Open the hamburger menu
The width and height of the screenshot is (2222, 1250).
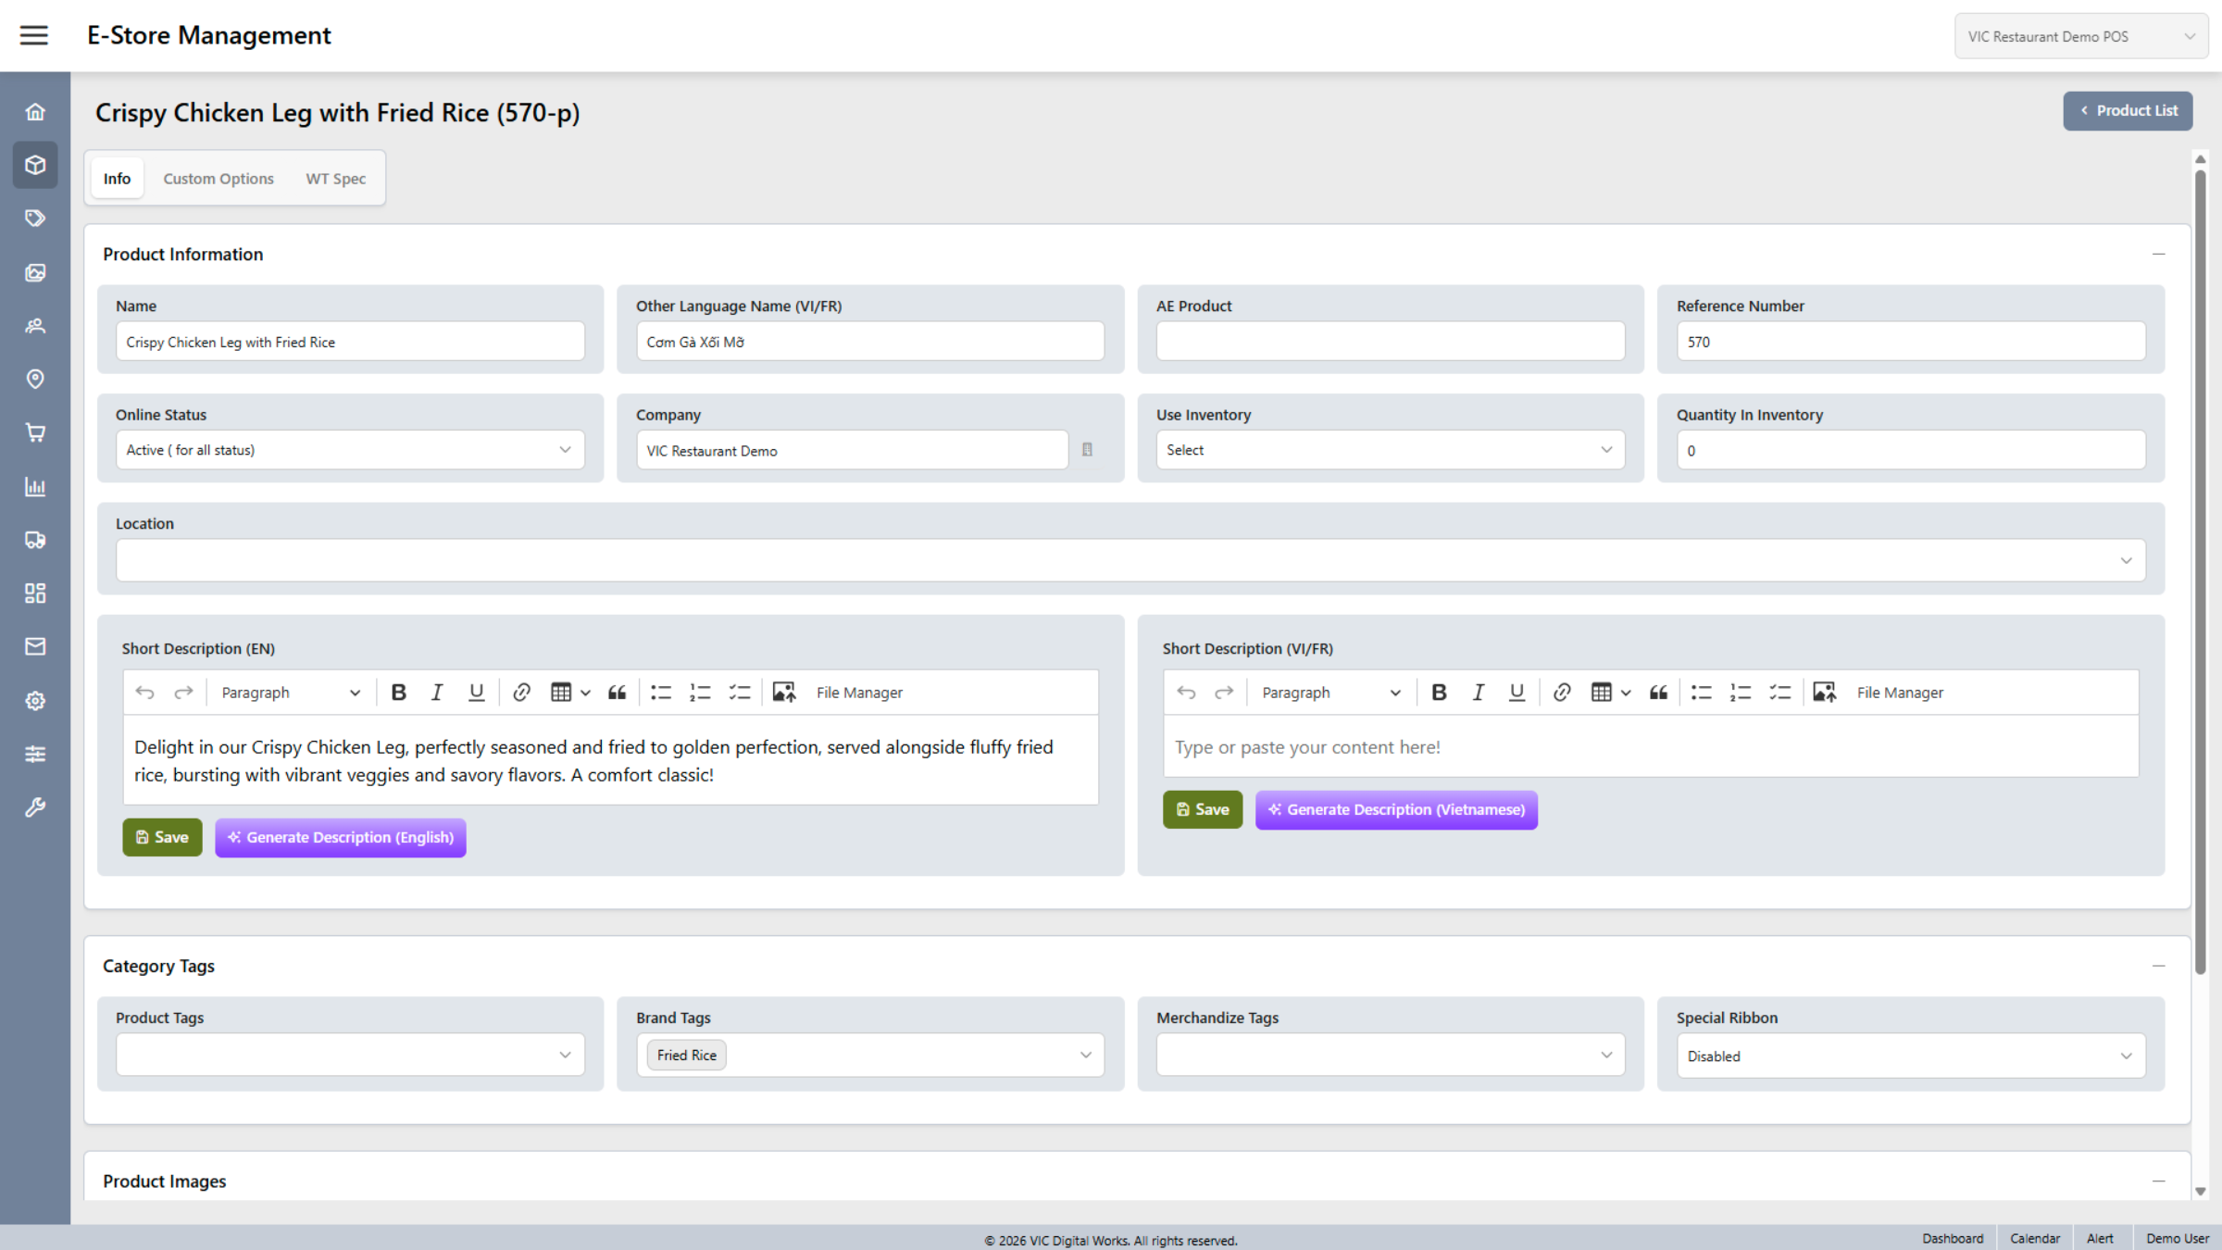pyautogui.click(x=34, y=35)
